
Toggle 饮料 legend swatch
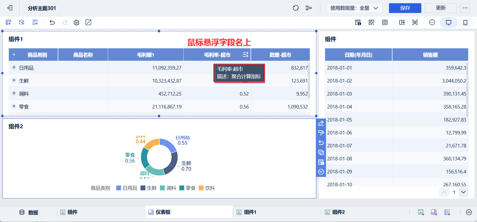pos(201,188)
